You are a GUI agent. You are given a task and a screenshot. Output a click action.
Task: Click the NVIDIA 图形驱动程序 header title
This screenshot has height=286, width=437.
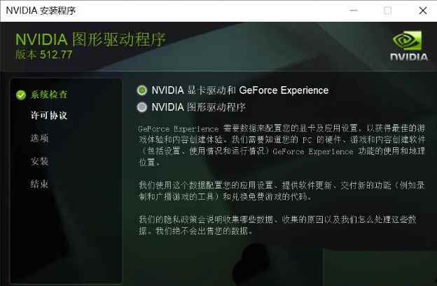(x=90, y=39)
